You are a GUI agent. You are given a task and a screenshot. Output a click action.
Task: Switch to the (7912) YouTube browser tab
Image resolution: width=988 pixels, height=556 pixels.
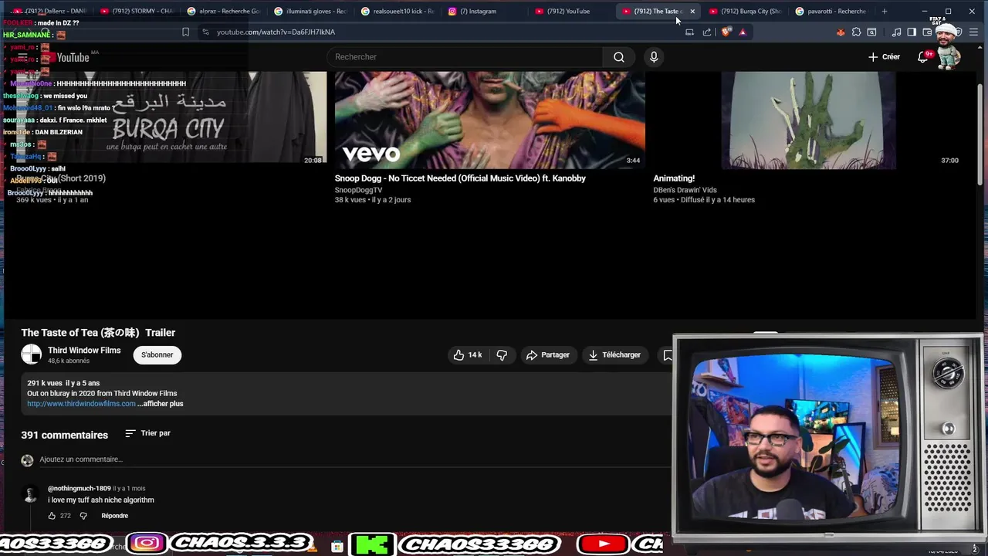tap(571, 12)
